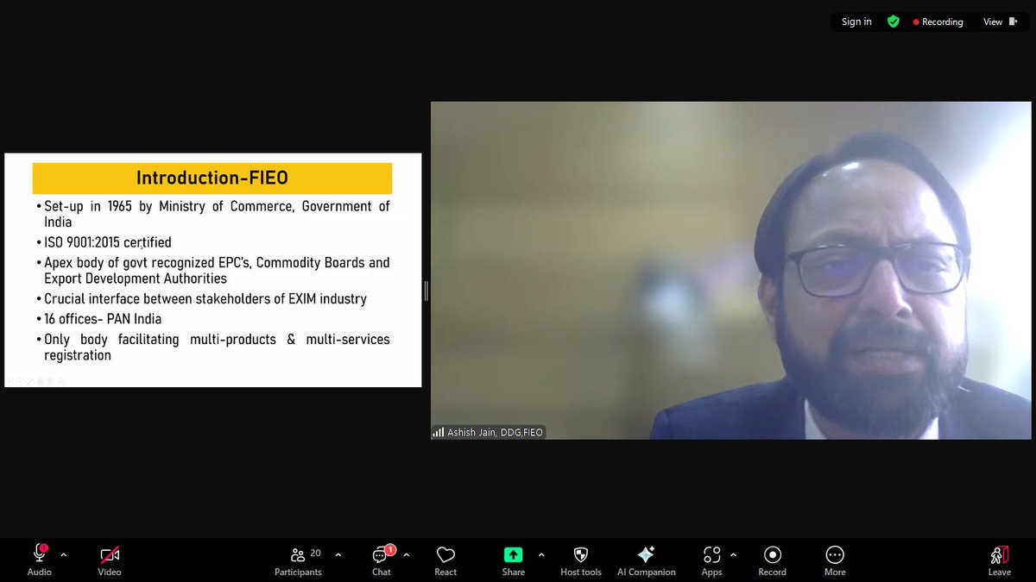
Task: Expand audio options chevron
Action: 64,554
